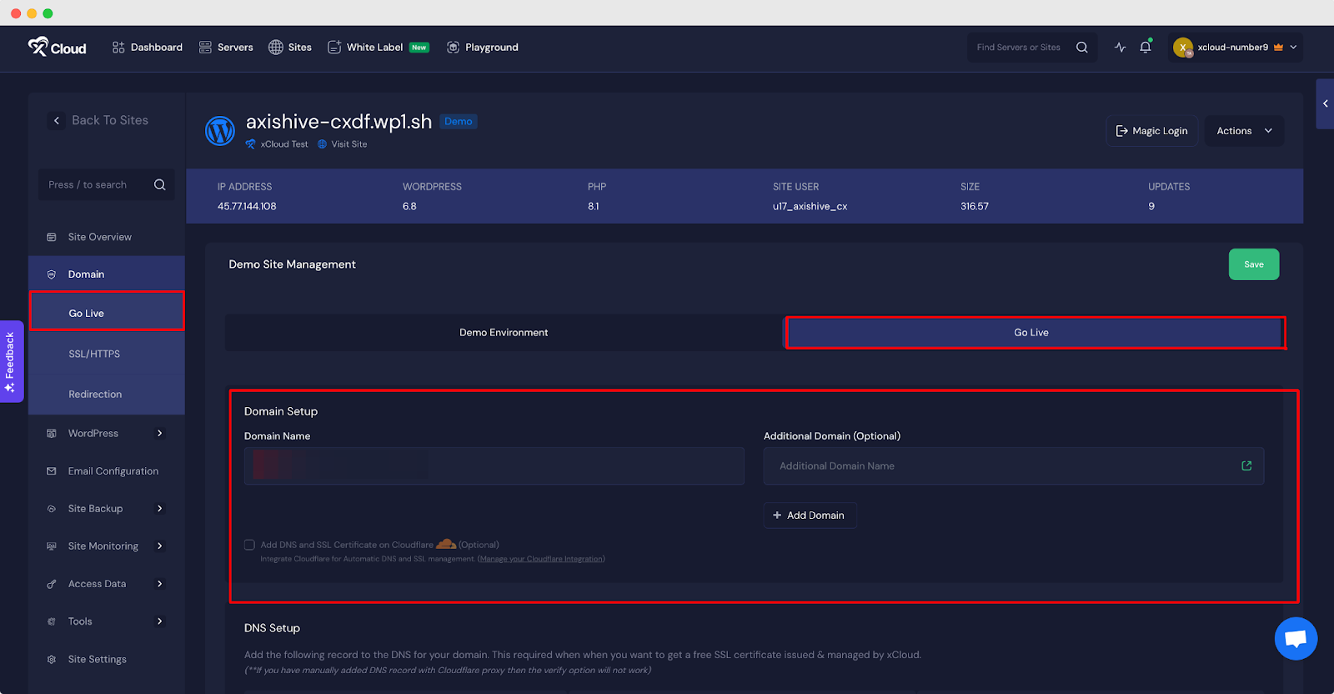This screenshot has height=694, width=1334.
Task: Click the xcloud-number9 user avatar
Action: pyautogui.click(x=1183, y=48)
